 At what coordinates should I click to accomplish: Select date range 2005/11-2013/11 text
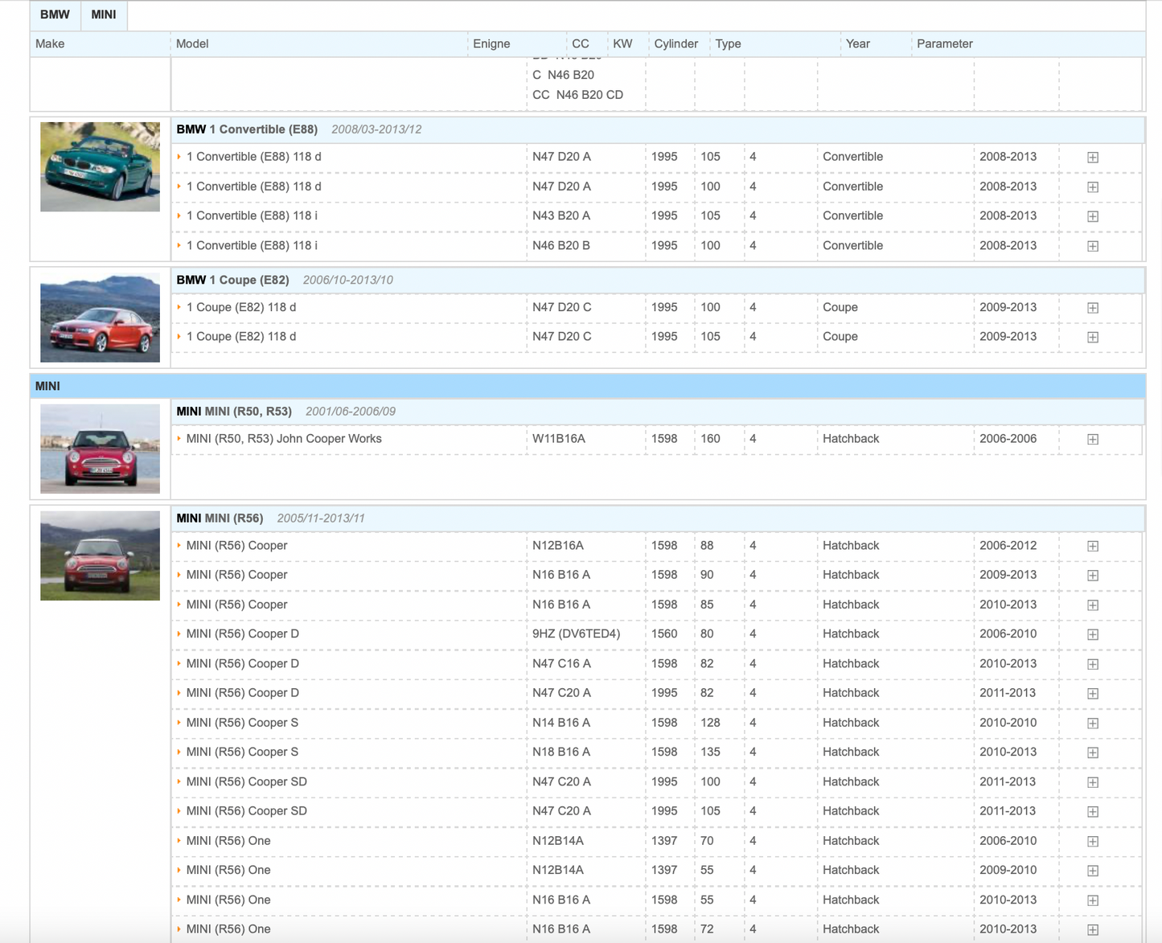tap(321, 519)
